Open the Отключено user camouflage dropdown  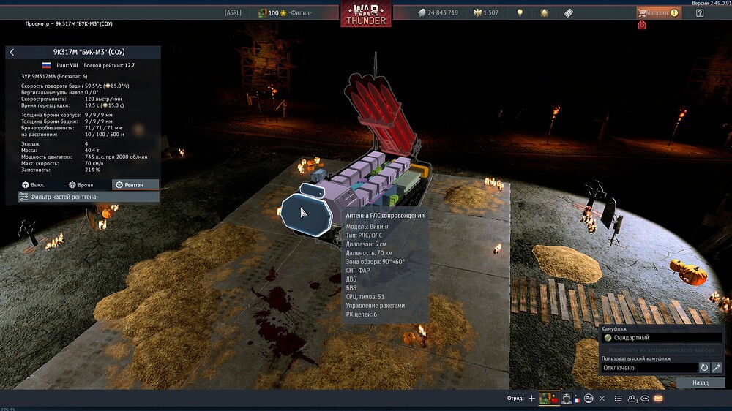(x=648, y=367)
